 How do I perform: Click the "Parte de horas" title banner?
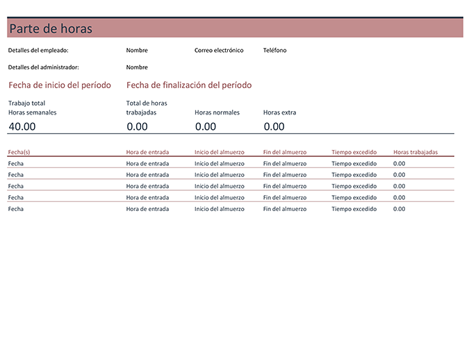click(50, 28)
